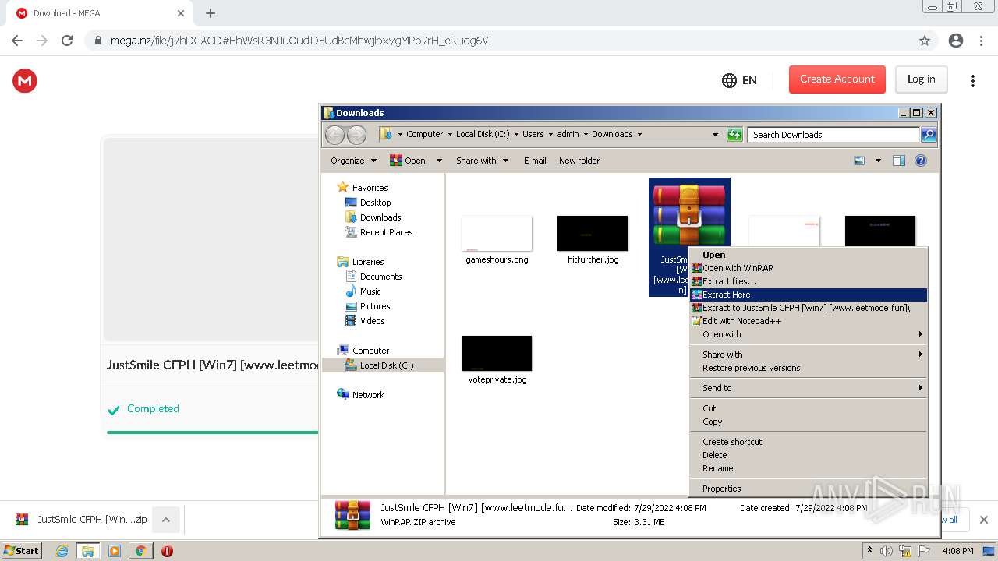Click E-mail toolbar button
Image resolution: width=998 pixels, height=561 pixels.
click(x=535, y=161)
